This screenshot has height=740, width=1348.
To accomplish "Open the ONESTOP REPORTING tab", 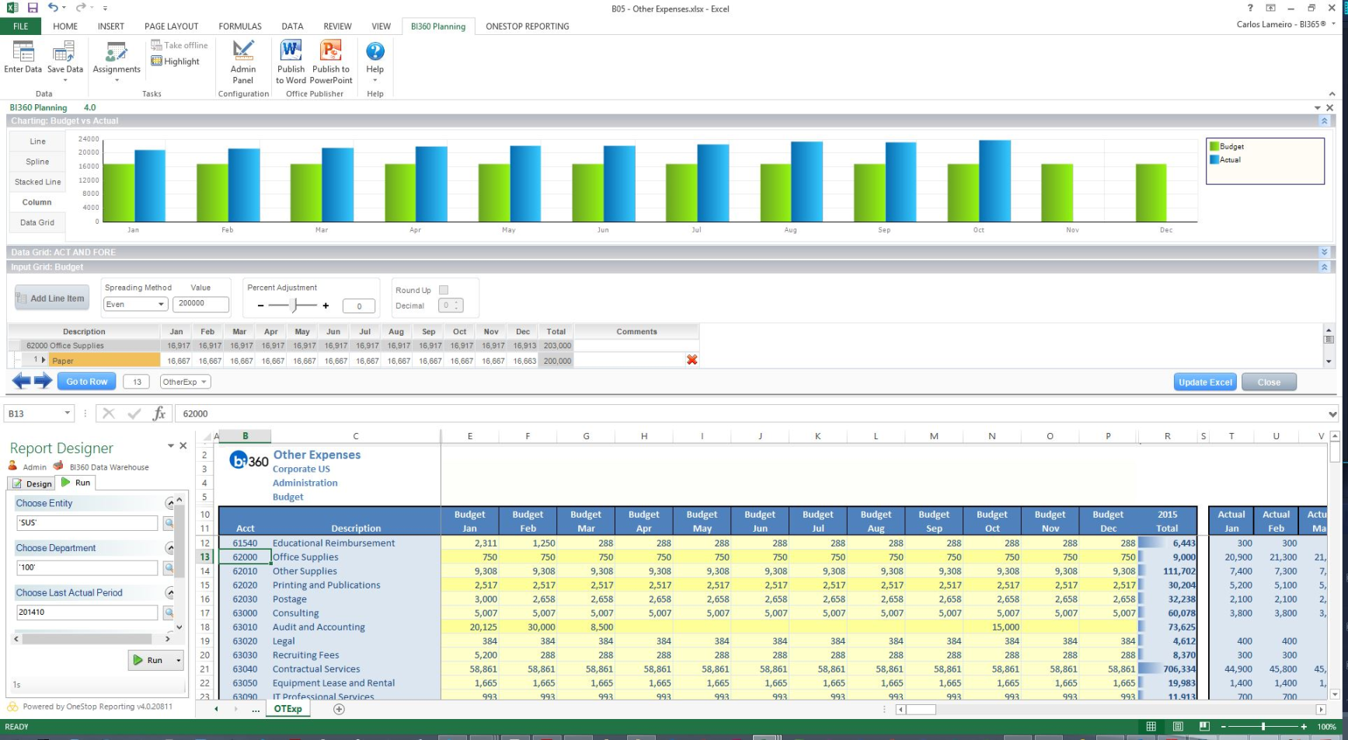I will tap(528, 26).
